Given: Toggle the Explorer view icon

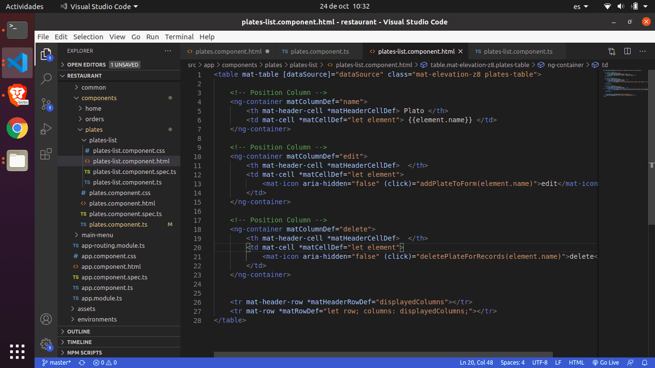Looking at the screenshot, I should click(x=46, y=54).
